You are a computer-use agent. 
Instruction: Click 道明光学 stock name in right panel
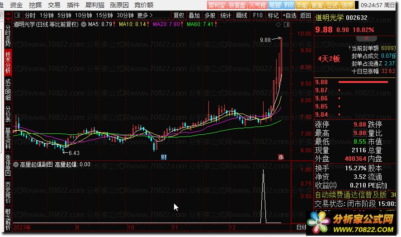(329, 18)
